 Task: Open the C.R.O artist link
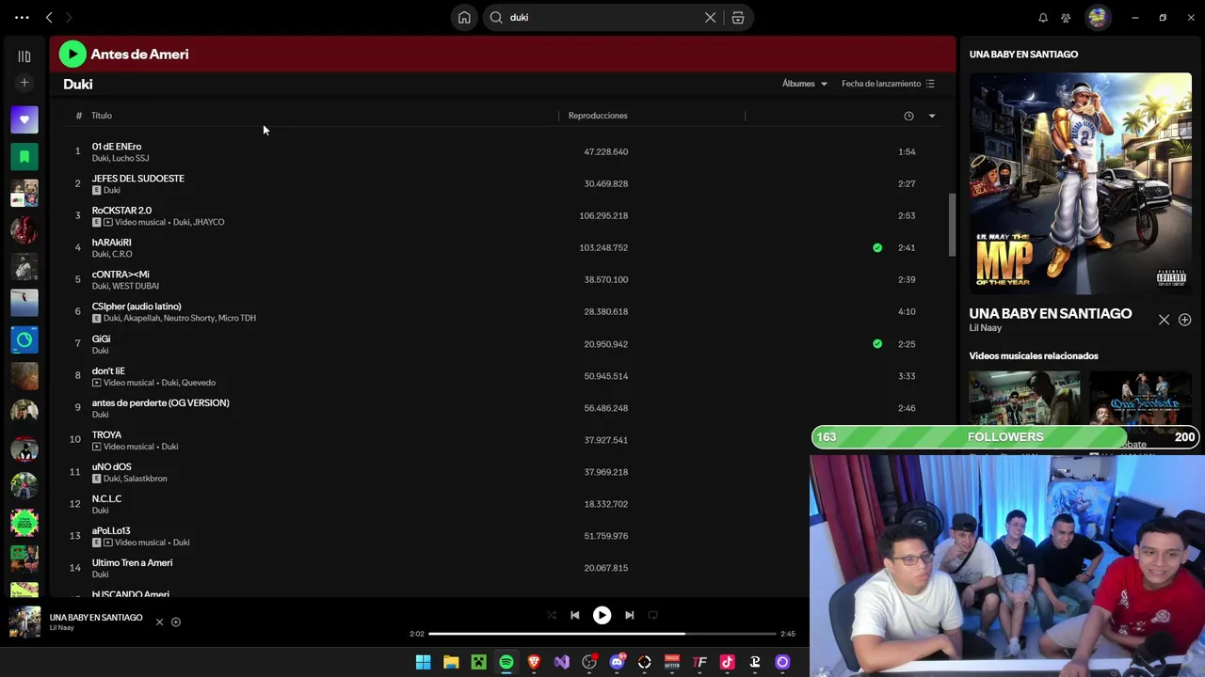(x=122, y=254)
